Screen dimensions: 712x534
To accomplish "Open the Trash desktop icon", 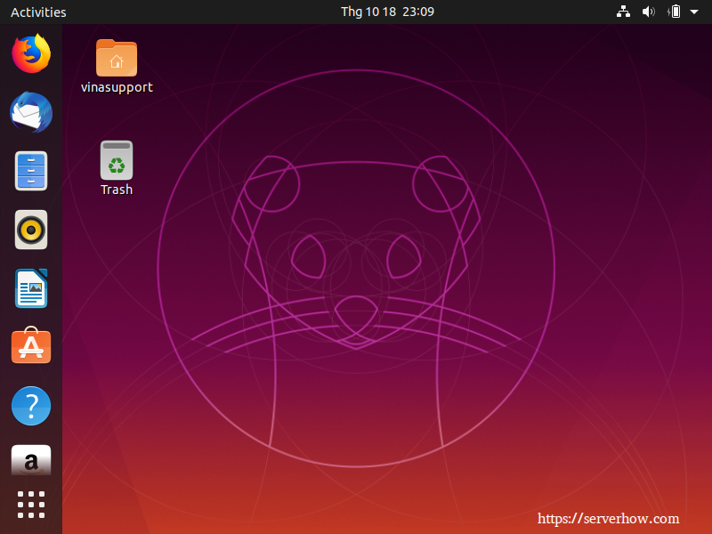I will click(117, 160).
